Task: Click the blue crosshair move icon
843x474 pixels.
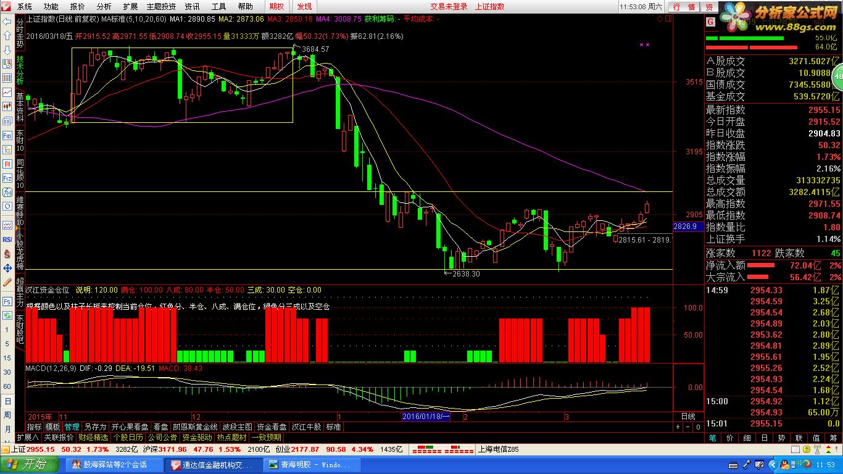Action: pos(7,268)
